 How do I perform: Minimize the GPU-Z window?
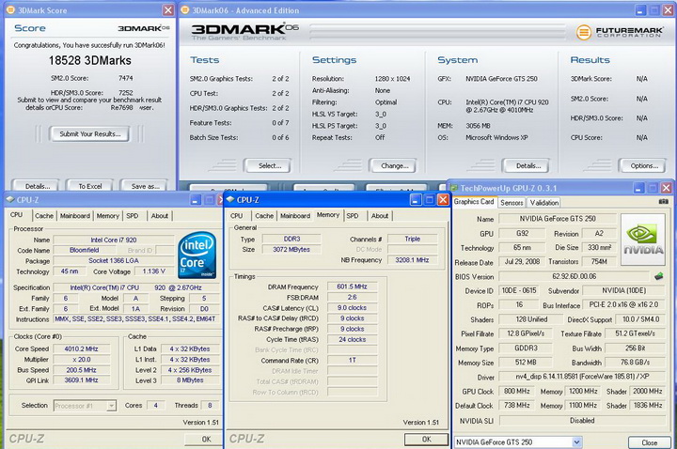click(638, 188)
